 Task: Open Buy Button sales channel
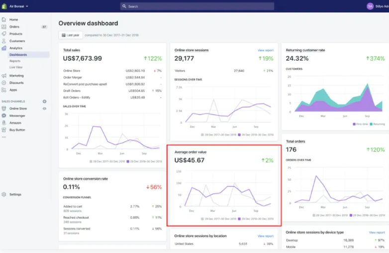click(x=17, y=130)
